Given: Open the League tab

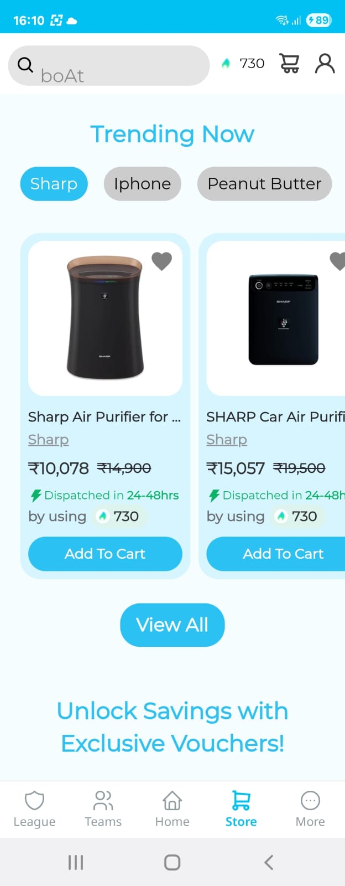Looking at the screenshot, I should pyautogui.click(x=34, y=809).
